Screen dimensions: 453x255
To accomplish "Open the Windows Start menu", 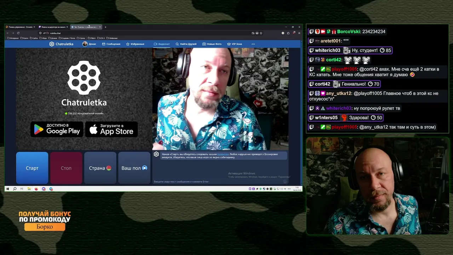I will click(x=7, y=189).
